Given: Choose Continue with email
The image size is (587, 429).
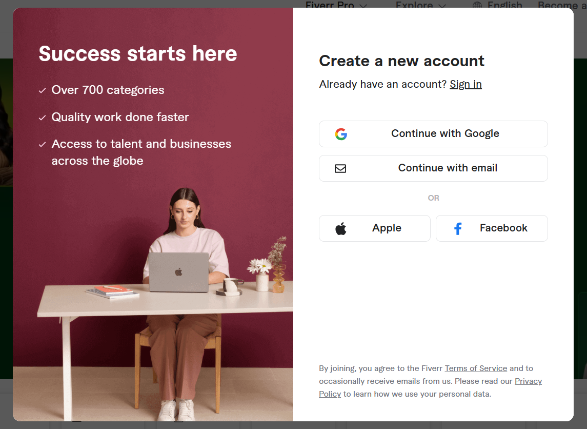Looking at the screenshot, I should 433,168.
